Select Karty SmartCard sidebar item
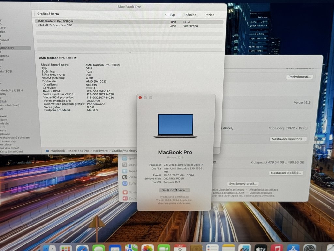 (x=11, y=152)
